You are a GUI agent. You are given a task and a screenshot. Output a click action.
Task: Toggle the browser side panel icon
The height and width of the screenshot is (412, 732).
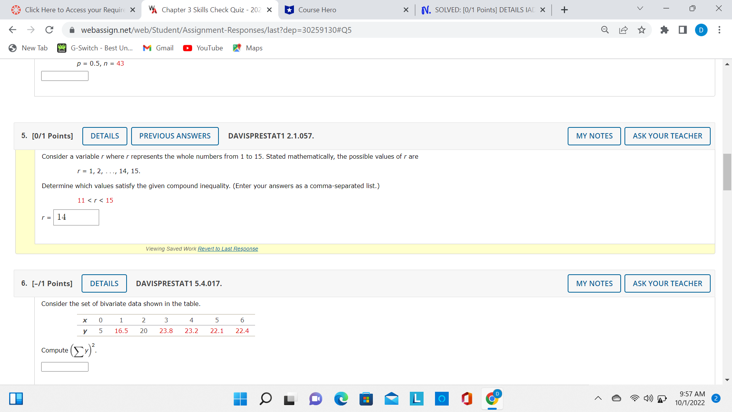[x=683, y=30]
